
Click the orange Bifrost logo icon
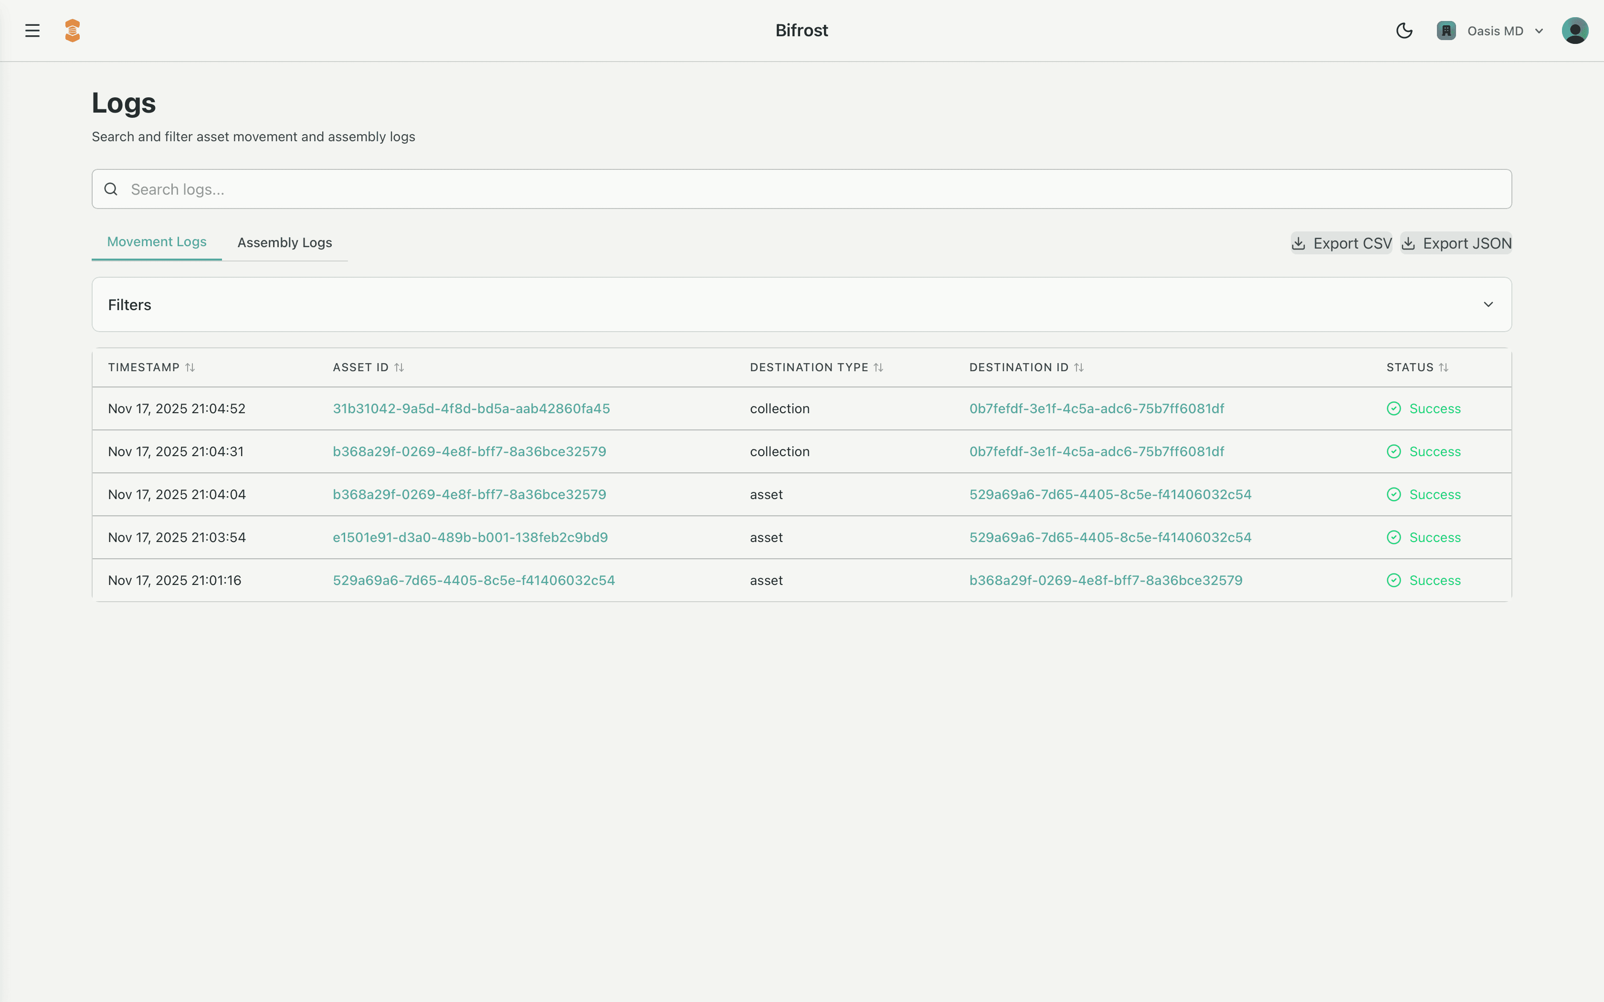pos(73,30)
